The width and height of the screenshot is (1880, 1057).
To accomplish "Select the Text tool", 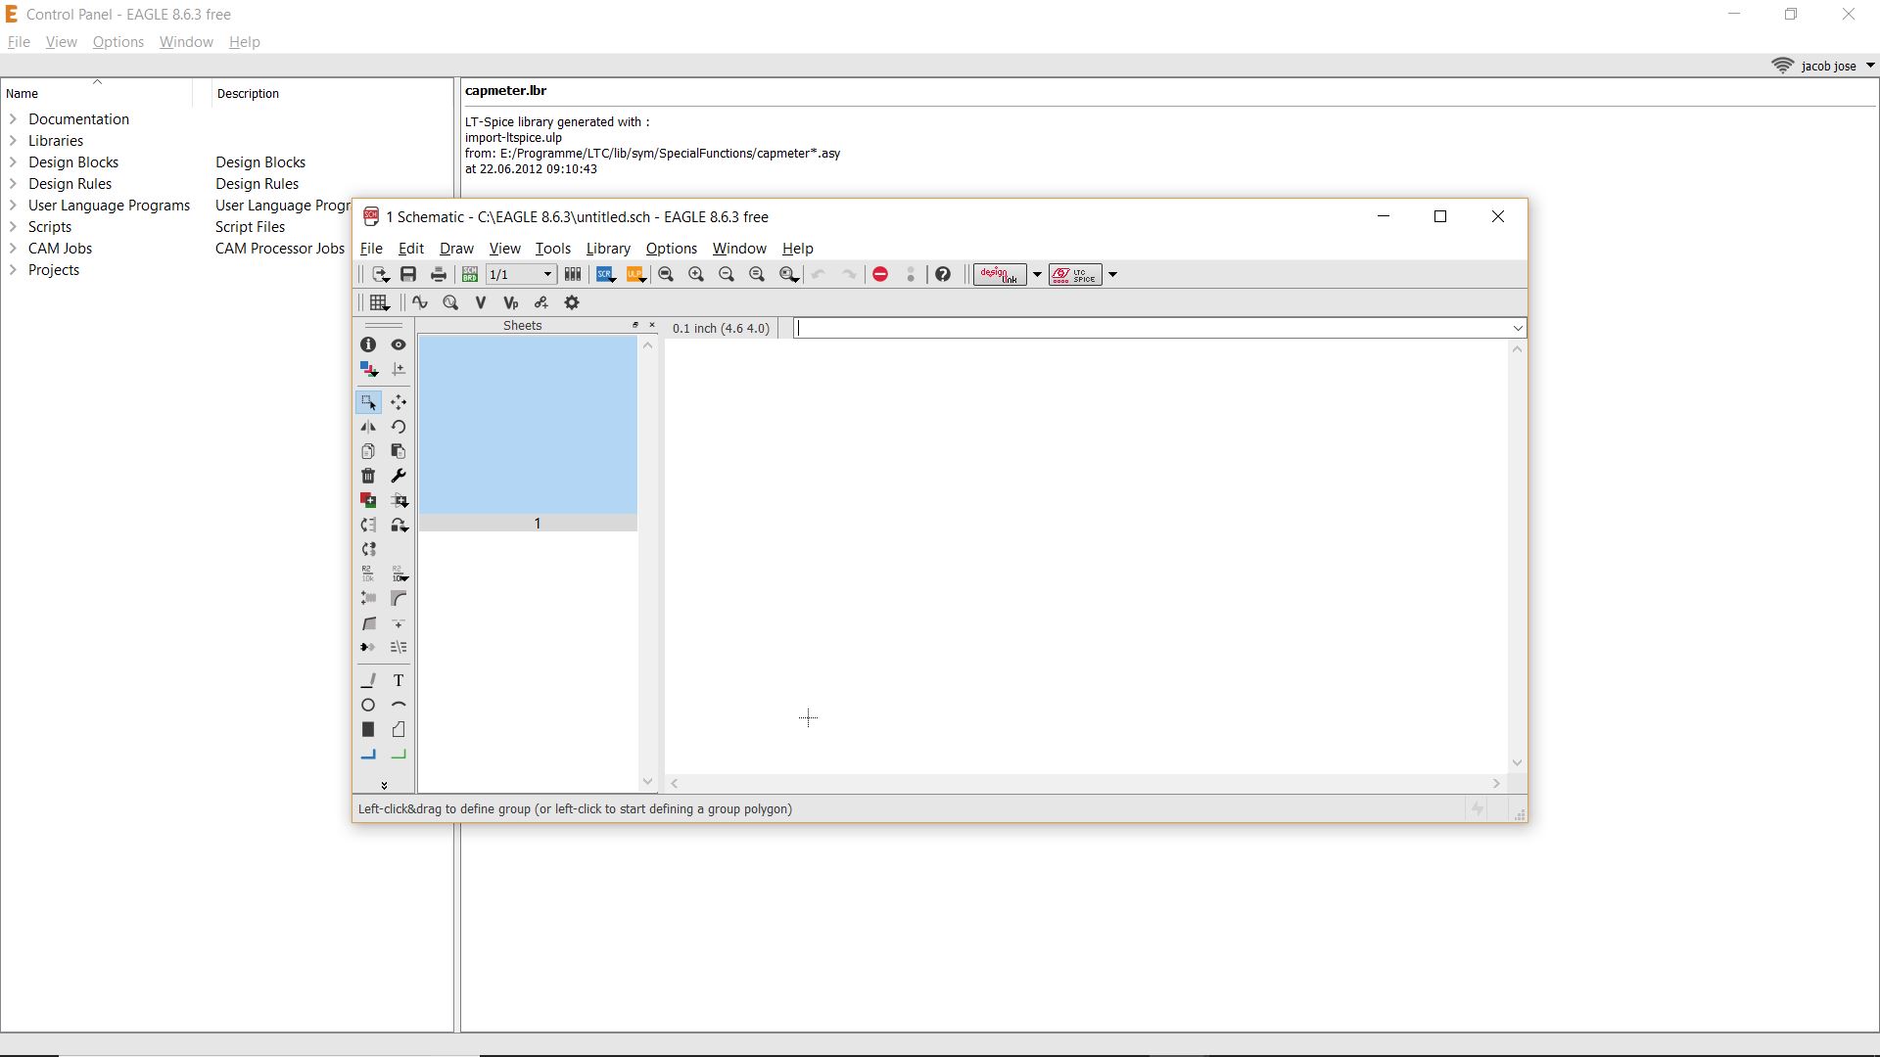I will coord(399,681).
